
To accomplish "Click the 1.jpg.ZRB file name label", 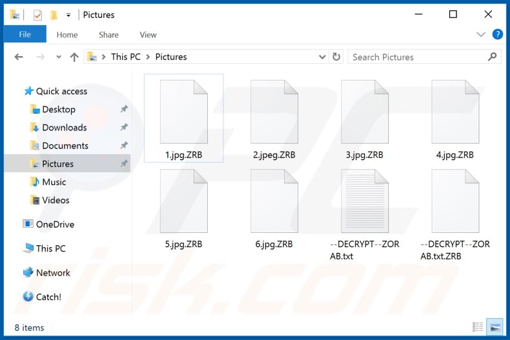I will (x=184, y=155).
